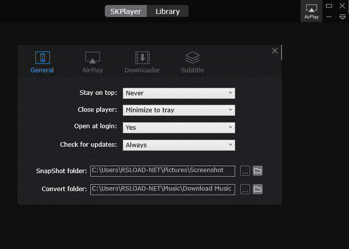Close the settings dialog
Viewport: 349px width, 249px height.
(275, 50)
